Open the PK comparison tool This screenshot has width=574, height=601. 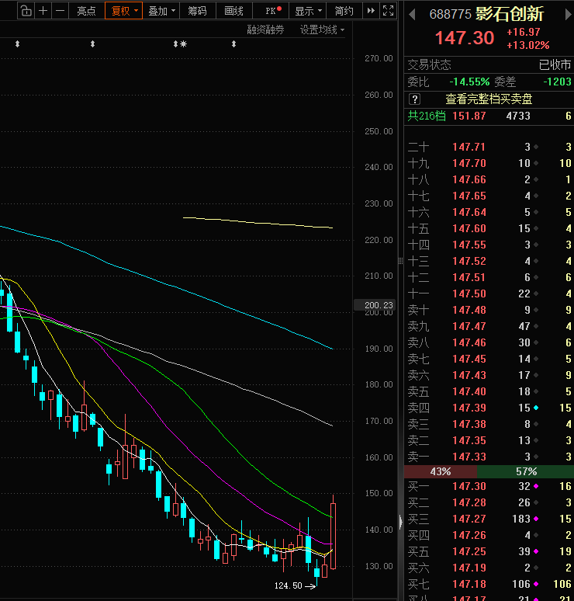click(x=271, y=11)
